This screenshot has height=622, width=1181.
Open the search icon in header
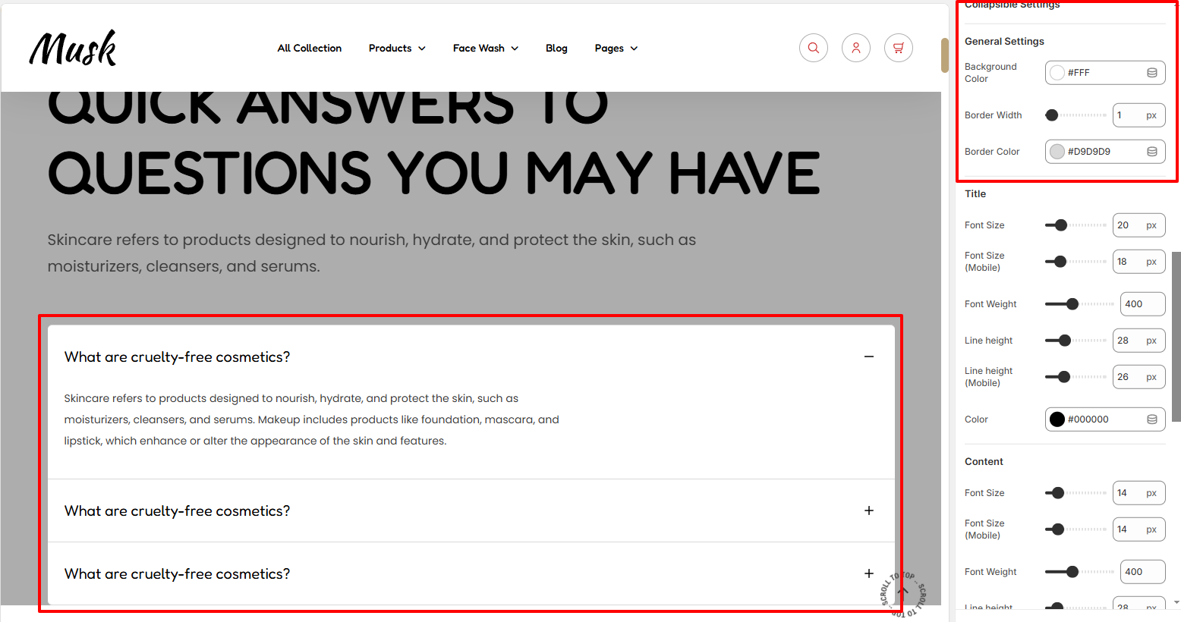pyautogui.click(x=813, y=48)
